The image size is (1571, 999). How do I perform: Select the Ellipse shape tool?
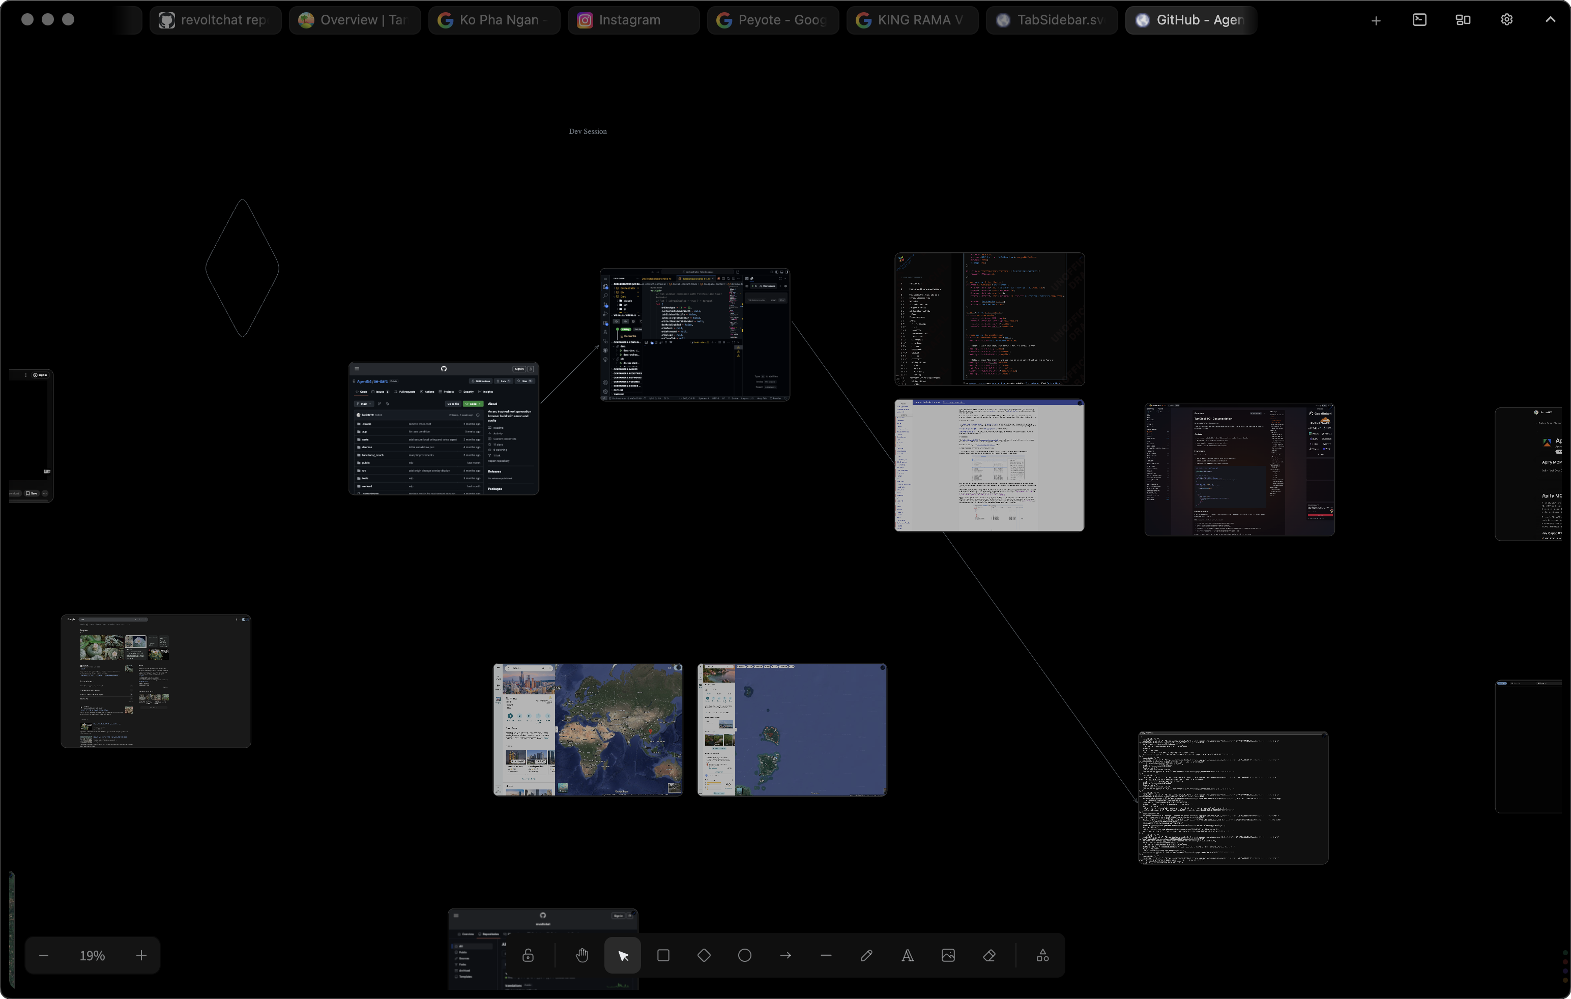click(x=744, y=955)
